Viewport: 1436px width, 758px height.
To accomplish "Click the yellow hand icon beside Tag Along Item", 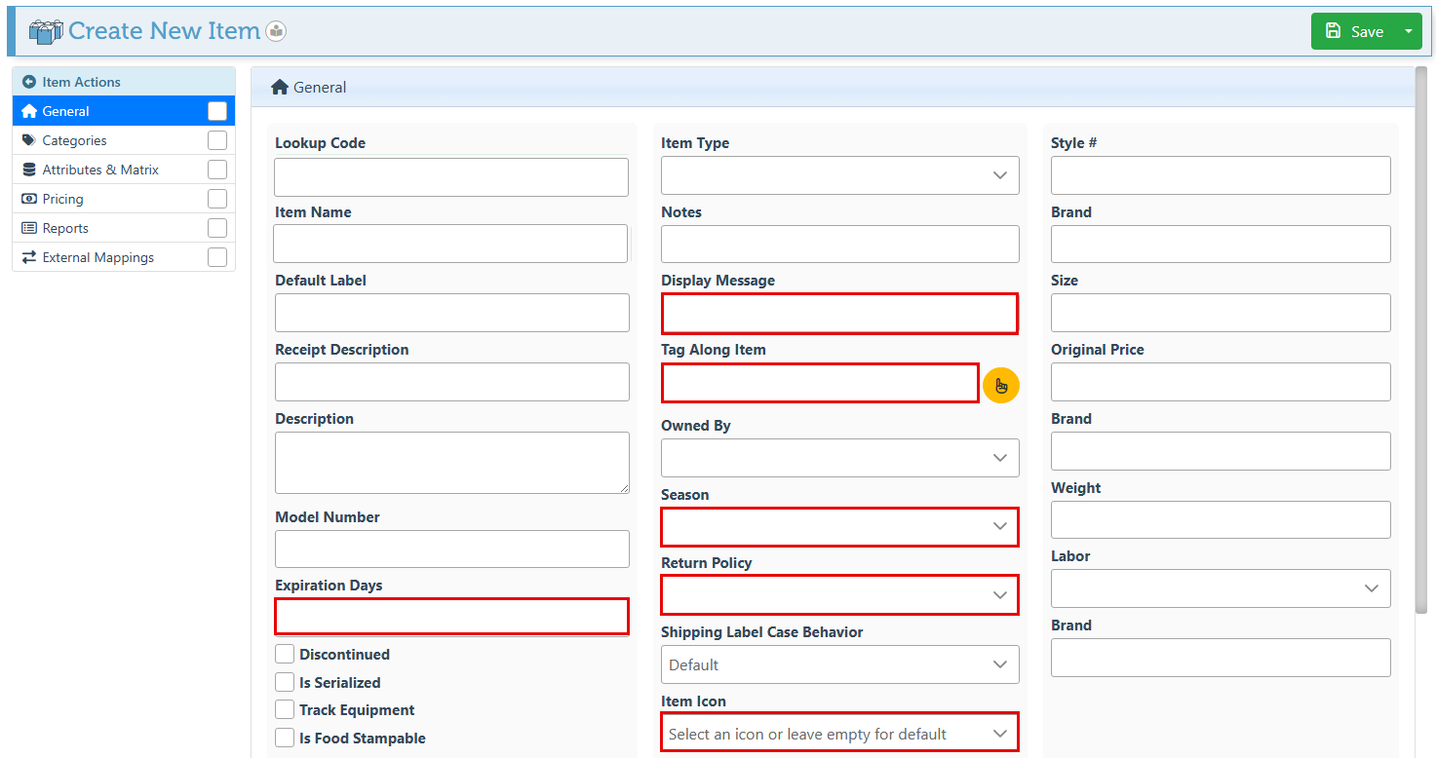I will click(x=1000, y=385).
